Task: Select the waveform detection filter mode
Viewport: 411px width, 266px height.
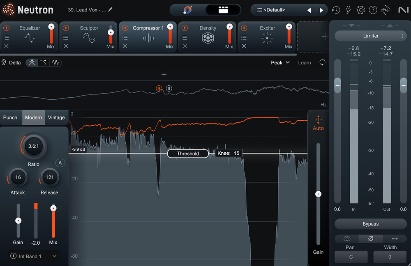Action: [x=55, y=62]
